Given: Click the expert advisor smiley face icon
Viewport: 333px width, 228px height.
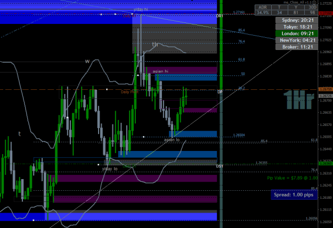Looking at the screenshot, I should [314, 2].
